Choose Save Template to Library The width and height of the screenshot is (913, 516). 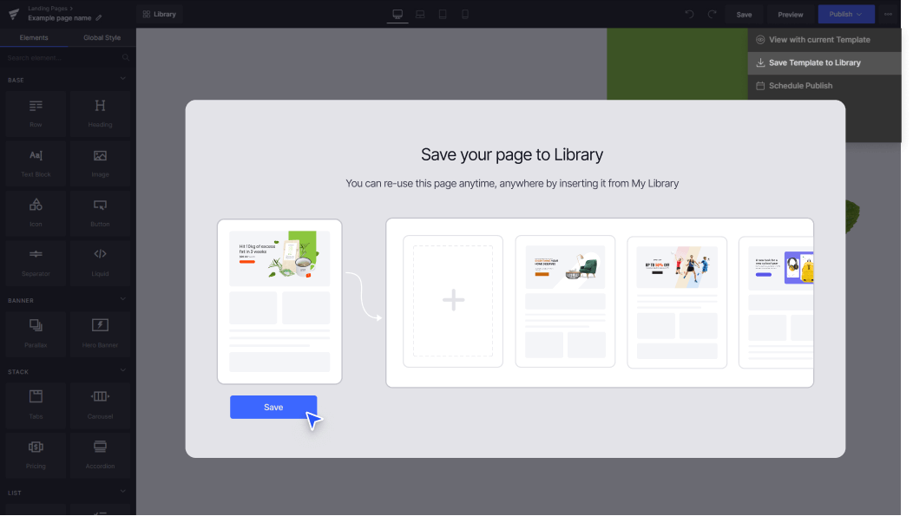click(x=824, y=62)
